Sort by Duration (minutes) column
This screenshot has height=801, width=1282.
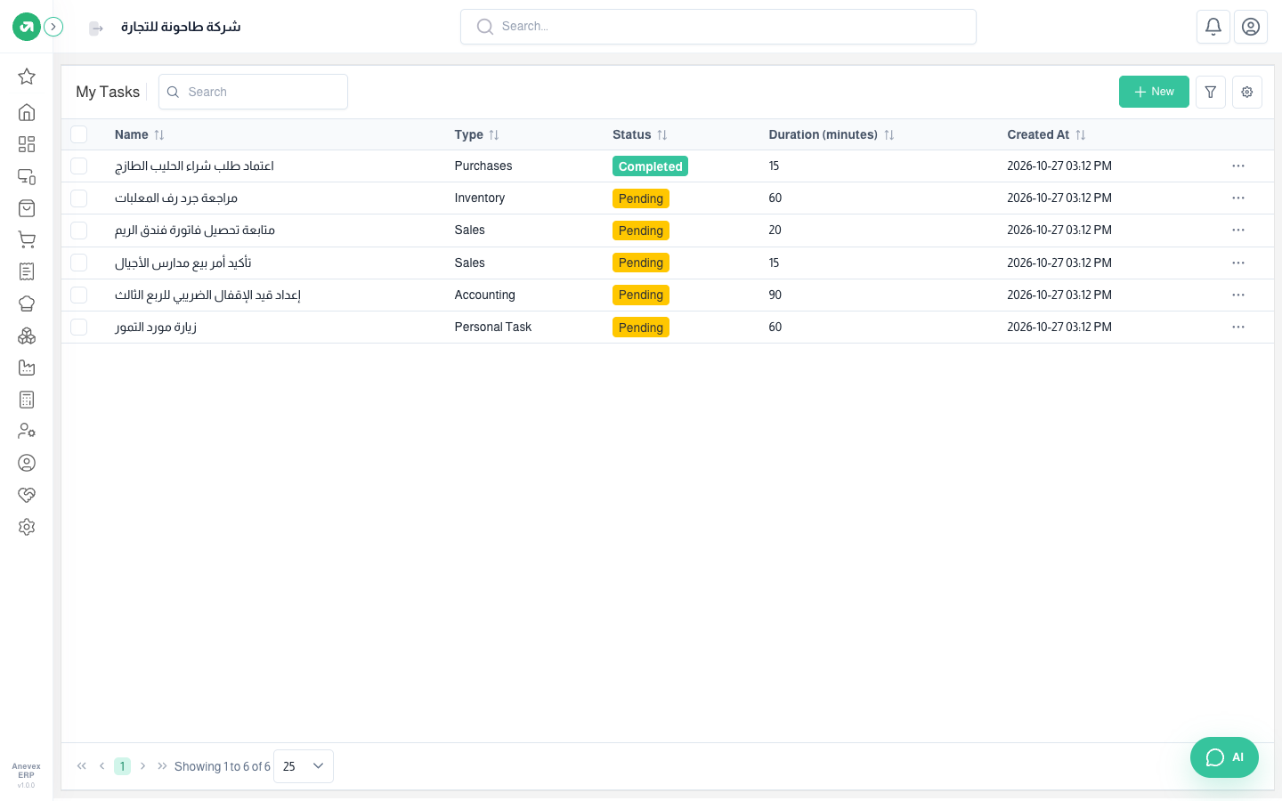pyautogui.click(x=832, y=134)
